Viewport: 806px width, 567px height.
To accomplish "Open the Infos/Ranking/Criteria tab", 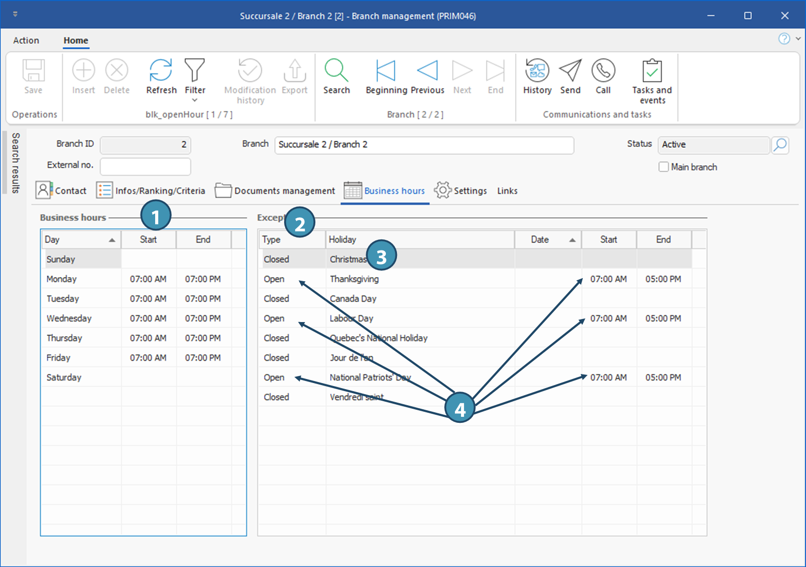I will 151,191.
